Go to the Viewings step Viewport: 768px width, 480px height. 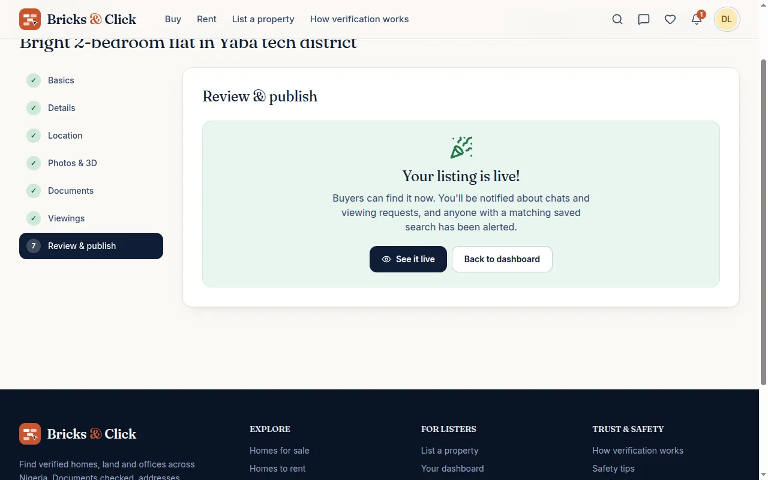91,218
